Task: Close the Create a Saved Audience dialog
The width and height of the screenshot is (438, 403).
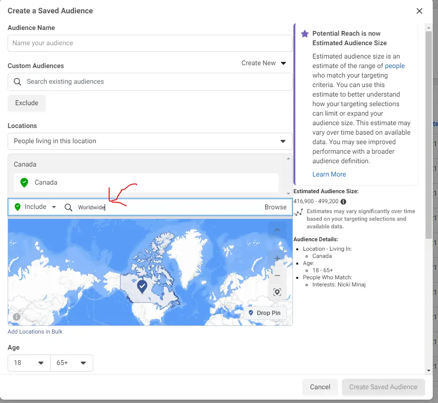Action: (x=419, y=11)
